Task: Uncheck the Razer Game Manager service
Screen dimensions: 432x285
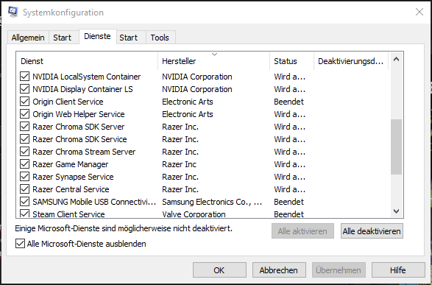Action: pos(24,164)
